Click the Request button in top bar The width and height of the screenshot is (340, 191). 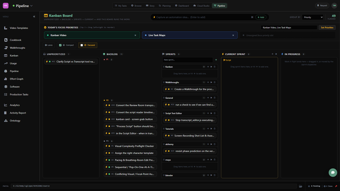[322, 6]
